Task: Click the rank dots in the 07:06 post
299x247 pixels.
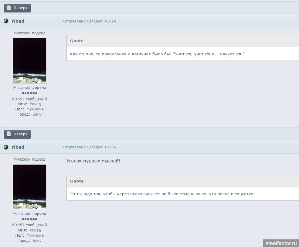Action: [29, 219]
